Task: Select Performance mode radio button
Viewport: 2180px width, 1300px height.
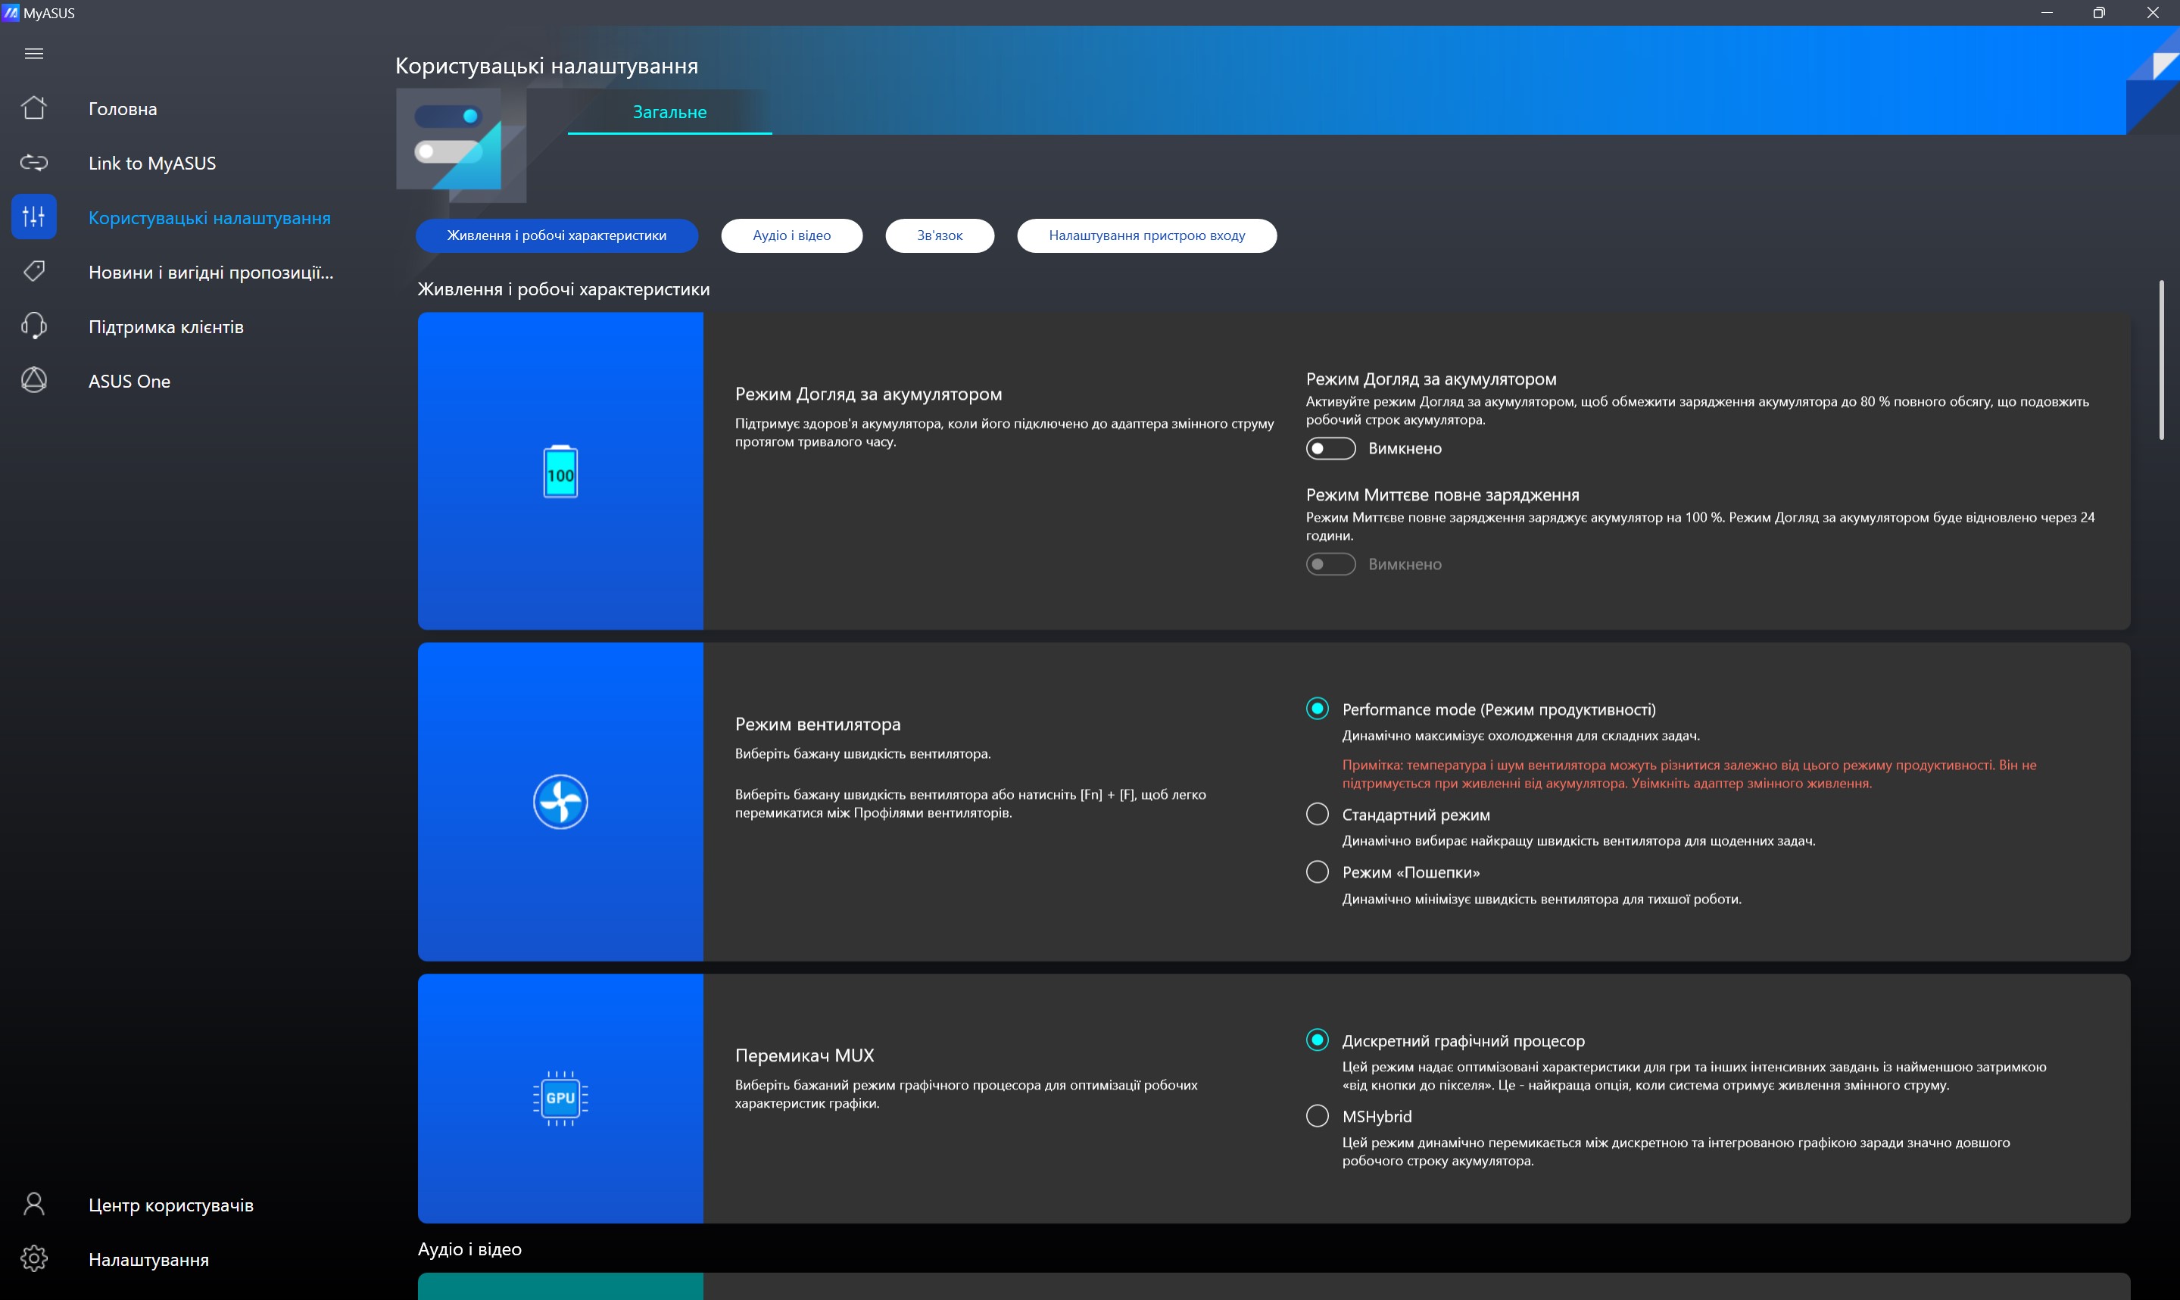Action: [1317, 709]
